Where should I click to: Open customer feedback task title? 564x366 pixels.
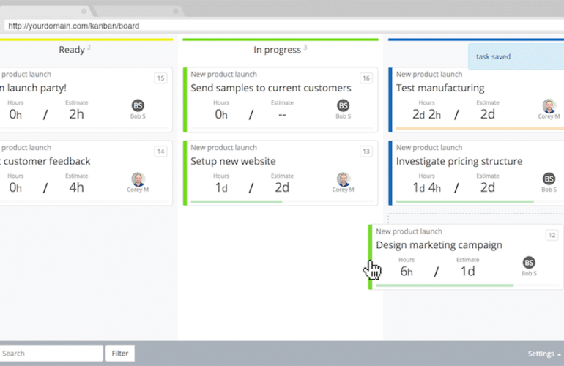tap(45, 161)
